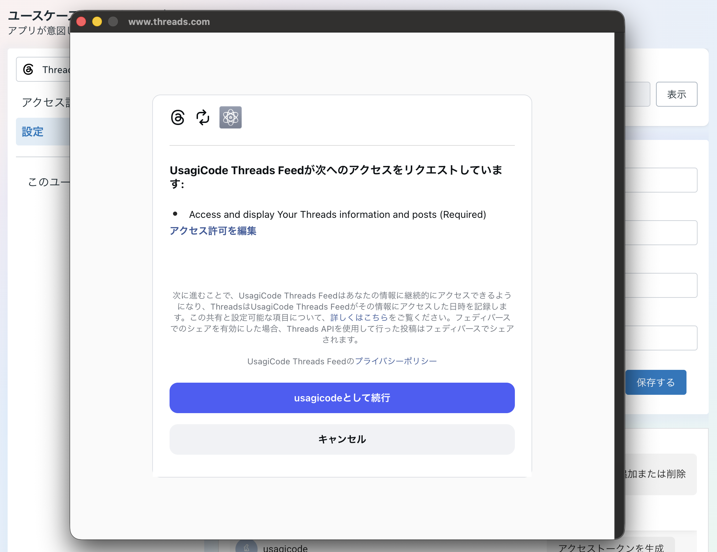Screen dimensions: 717x552
Task: Click the 表示 button
Action: click(x=676, y=94)
